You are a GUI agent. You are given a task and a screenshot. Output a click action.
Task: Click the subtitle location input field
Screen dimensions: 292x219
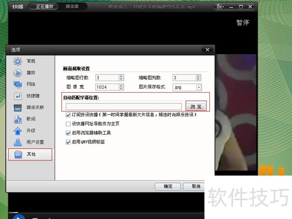coord(124,106)
